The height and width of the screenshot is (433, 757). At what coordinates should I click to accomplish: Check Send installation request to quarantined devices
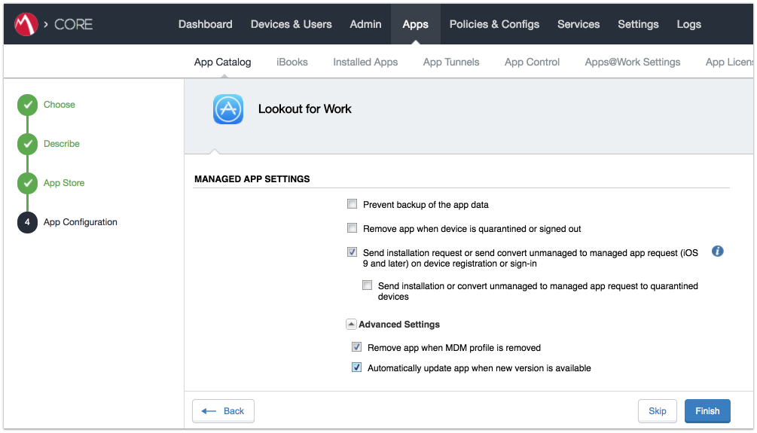[368, 285]
